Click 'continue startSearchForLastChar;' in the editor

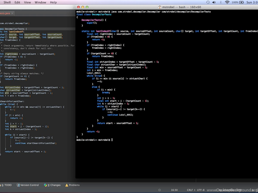[36, 143]
